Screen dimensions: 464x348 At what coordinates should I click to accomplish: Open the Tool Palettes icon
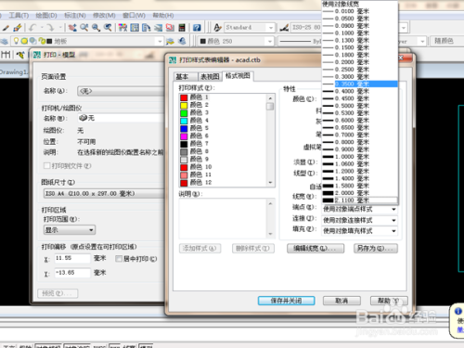pyautogui.click(x=147, y=28)
